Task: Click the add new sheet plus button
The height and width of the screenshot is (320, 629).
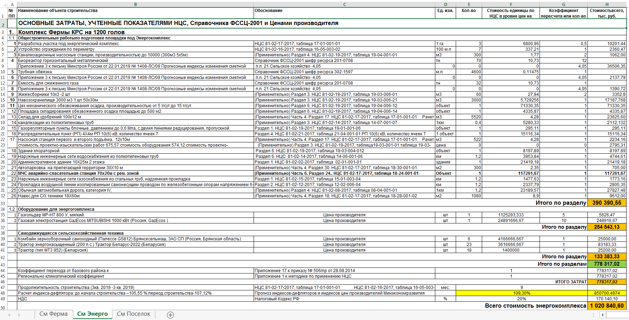Action: (x=170, y=315)
